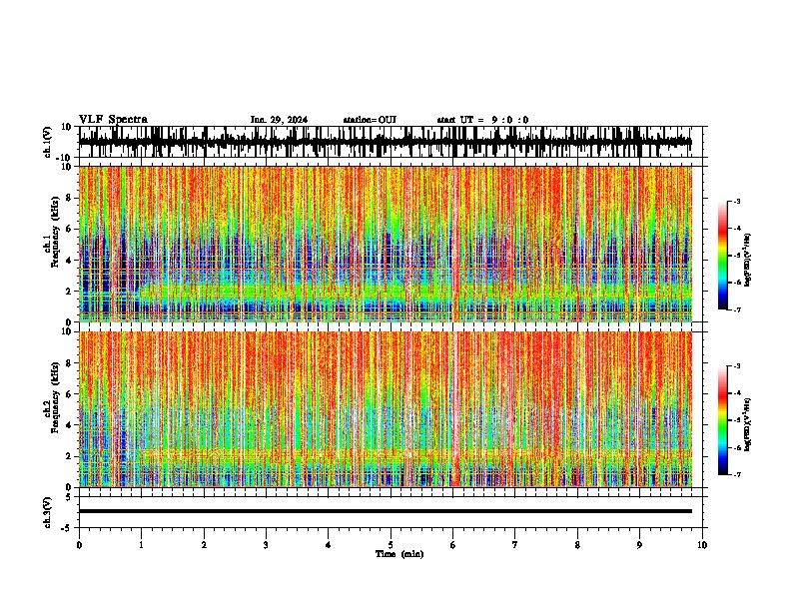The height and width of the screenshot is (611, 791).
Task: Click the 'ch.3(V)' axis label
Action: pyautogui.click(x=48, y=512)
